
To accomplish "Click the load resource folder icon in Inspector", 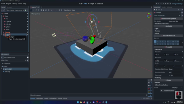I will click(157, 10).
